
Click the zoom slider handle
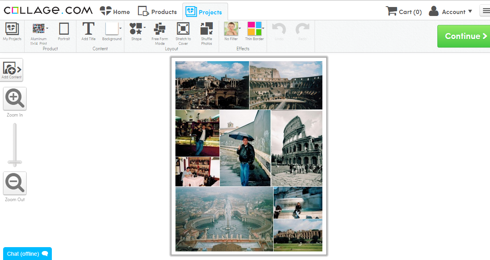click(x=15, y=162)
